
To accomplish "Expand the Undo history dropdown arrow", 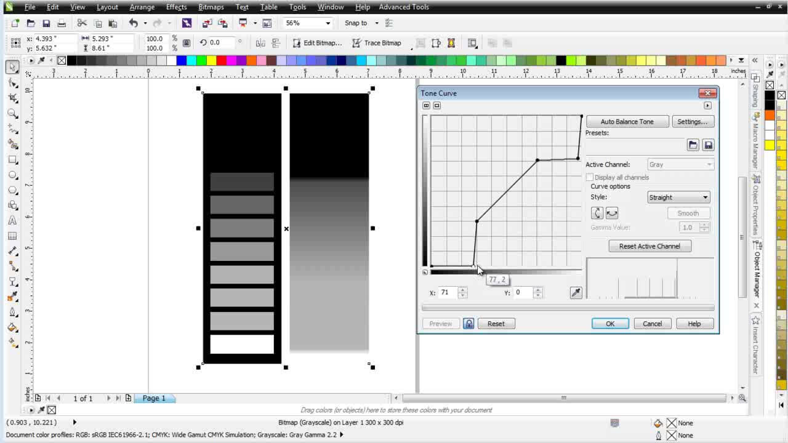I will pos(145,23).
